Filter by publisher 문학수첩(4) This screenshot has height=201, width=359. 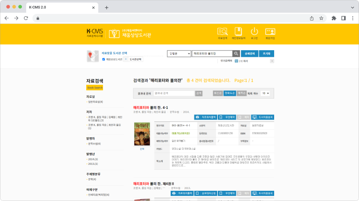(x=94, y=144)
